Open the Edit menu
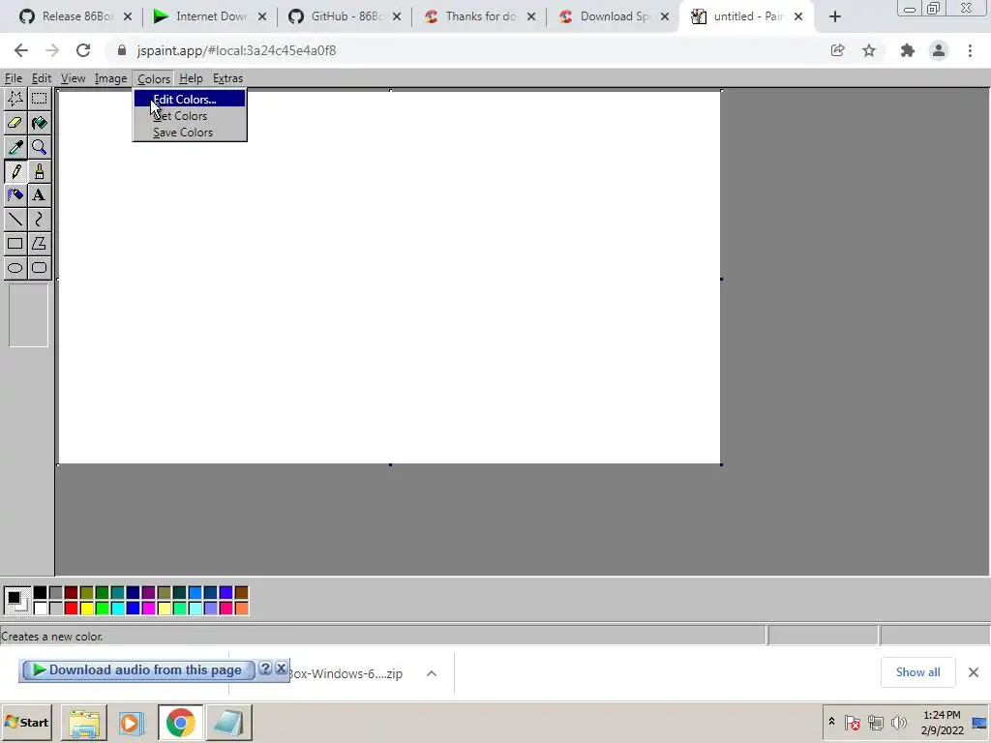The height and width of the screenshot is (743, 991). coord(41,78)
